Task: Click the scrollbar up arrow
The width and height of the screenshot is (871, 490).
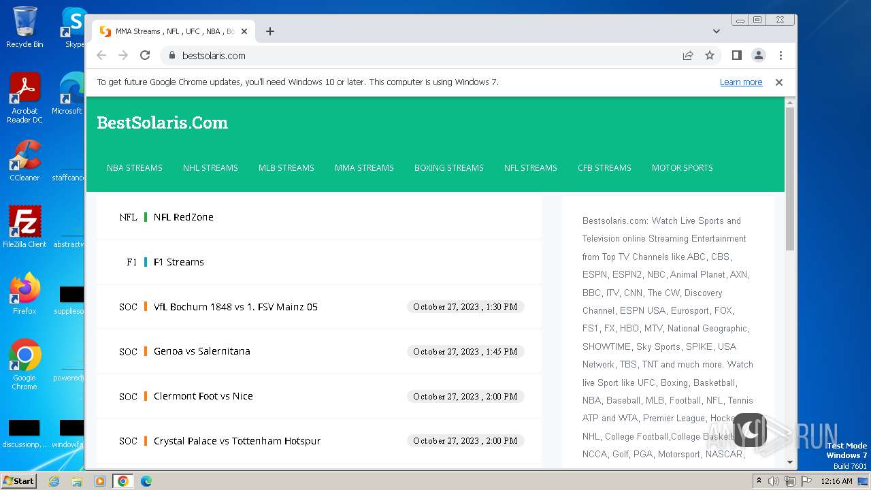Action: tap(790, 102)
